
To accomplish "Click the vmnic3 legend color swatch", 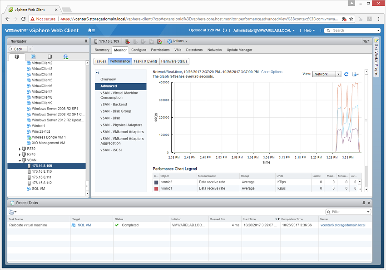I will click(x=156, y=183).
